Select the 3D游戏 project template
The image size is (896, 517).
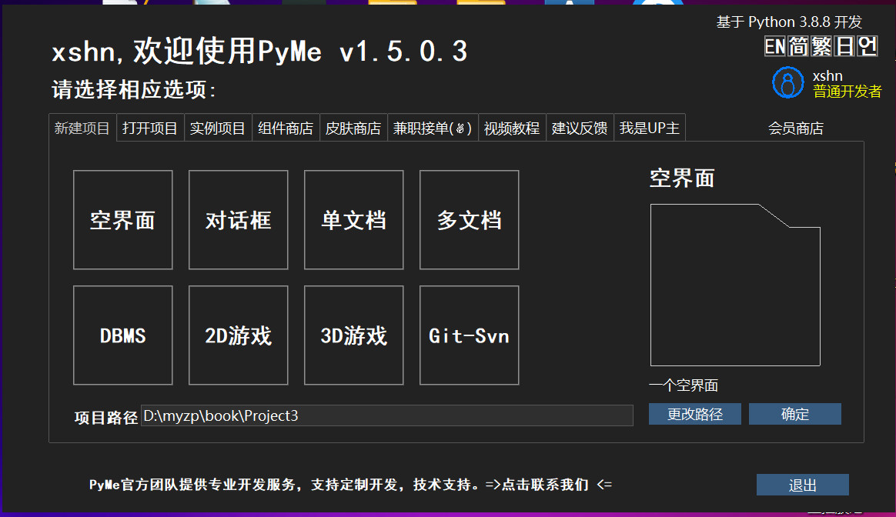pos(353,335)
